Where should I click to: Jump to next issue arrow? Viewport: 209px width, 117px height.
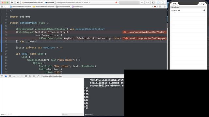point(157,6)
